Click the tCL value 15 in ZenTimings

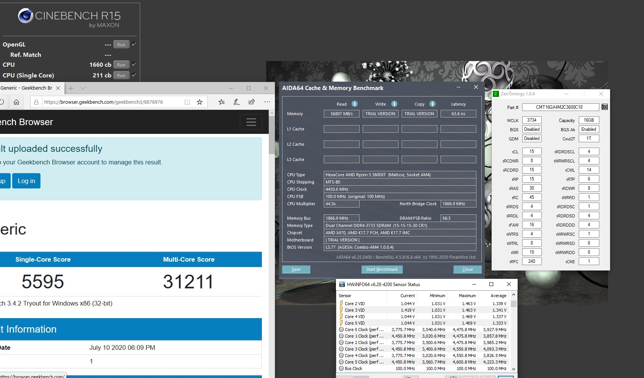coord(532,151)
